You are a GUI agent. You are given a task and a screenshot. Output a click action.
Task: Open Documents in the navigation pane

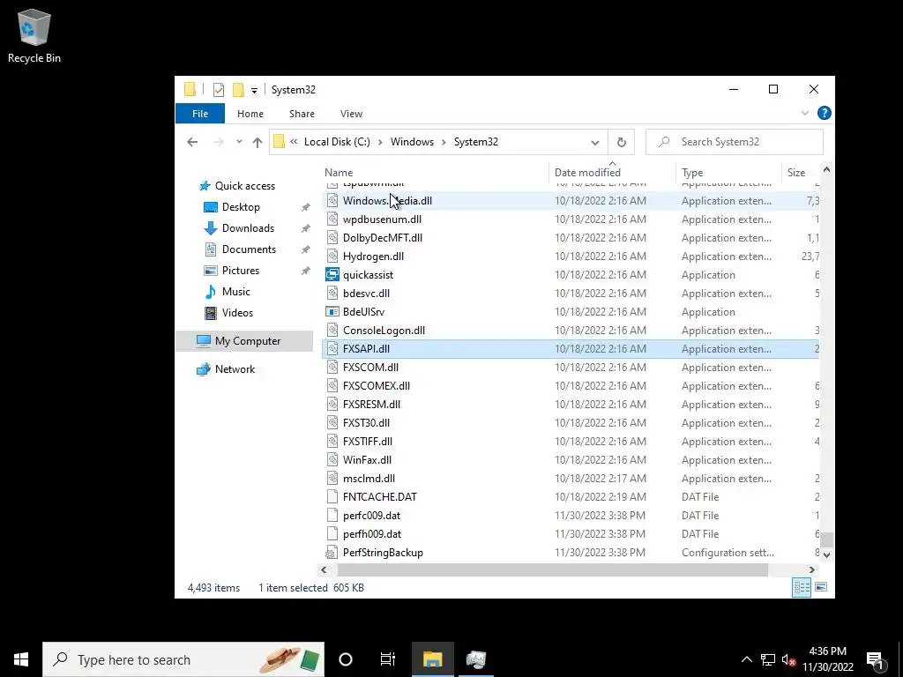249,249
